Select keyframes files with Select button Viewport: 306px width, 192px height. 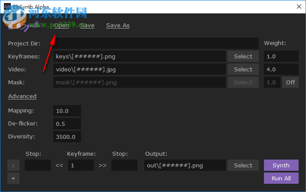pyautogui.click(x=243, y=57)
